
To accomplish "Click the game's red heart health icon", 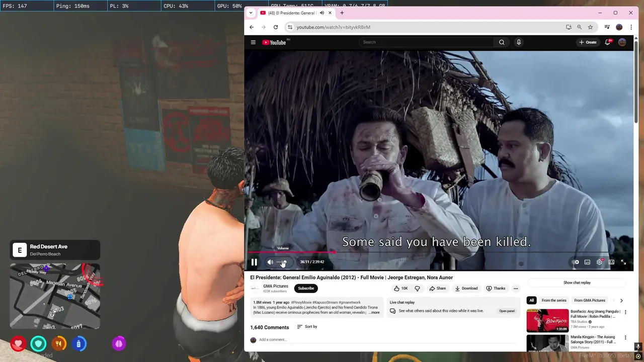I will click(x=18, y=344).
